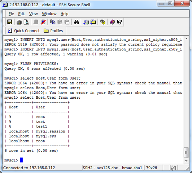Screen dimensions: 192x173
Task: Minimize the SSH Secure Shell window
Action: tap(162, 3)
